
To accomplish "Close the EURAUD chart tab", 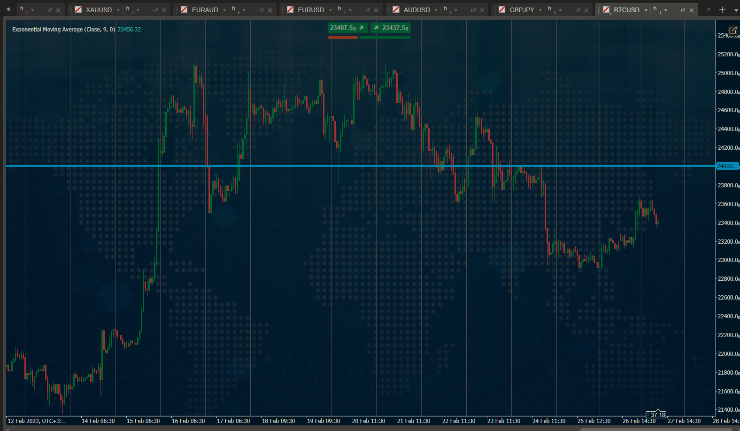I will coord(270,10).
